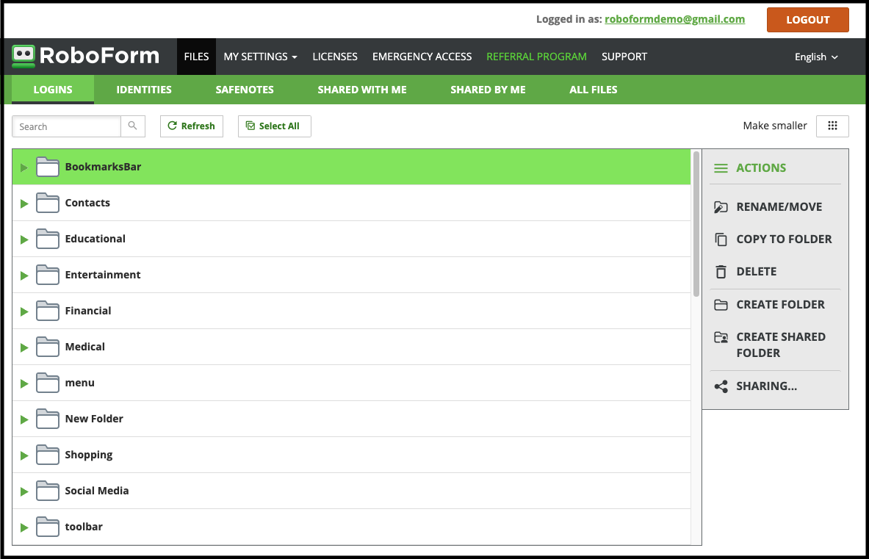The height and width of the screenshot is (559, 869).
Task: Expand the toolbar folder arrow
Action: click(24, 527)
